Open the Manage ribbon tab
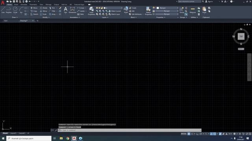 click(x=48, y=4)
